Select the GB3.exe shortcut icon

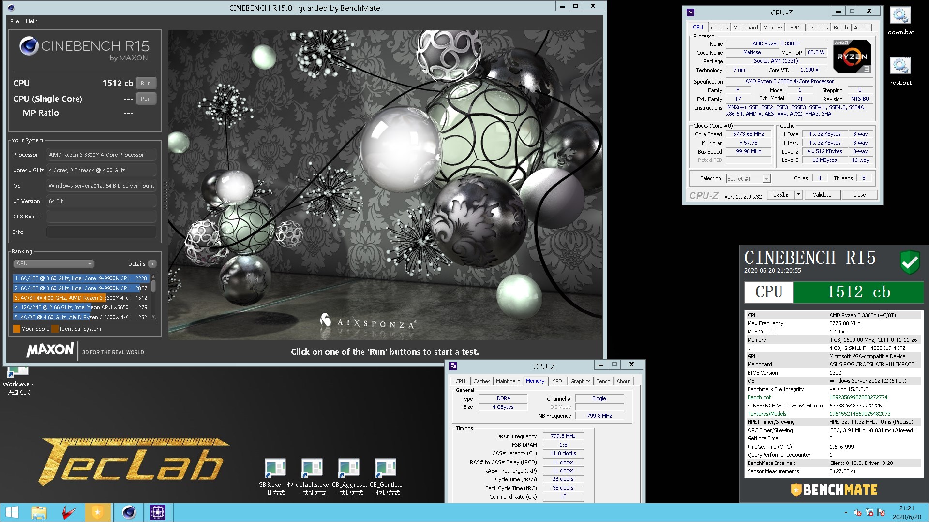(276, 477)
